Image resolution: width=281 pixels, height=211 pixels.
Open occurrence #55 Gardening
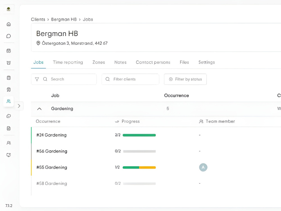52,167
